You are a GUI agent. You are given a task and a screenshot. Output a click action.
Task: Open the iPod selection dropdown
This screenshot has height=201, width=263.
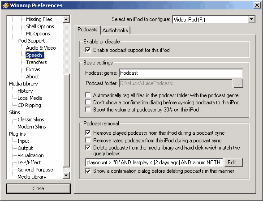coord(252,19)
